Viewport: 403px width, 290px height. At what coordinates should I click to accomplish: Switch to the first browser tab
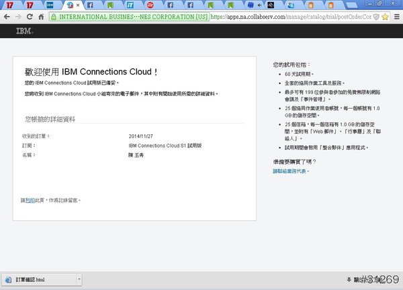click(9, 5)
